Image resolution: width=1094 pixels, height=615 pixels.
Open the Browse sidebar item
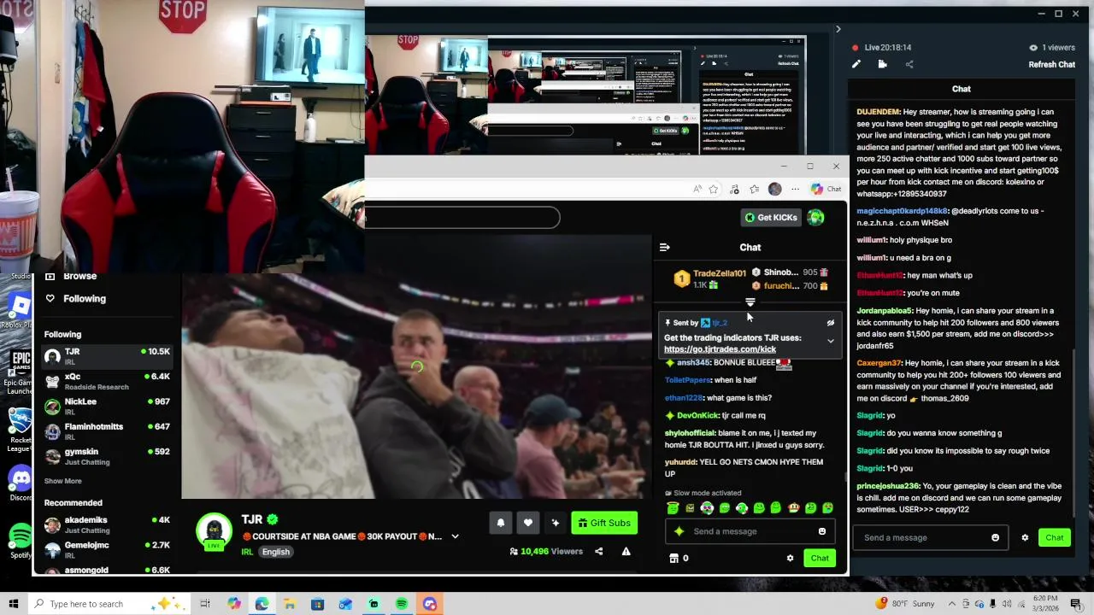(79, 277)
